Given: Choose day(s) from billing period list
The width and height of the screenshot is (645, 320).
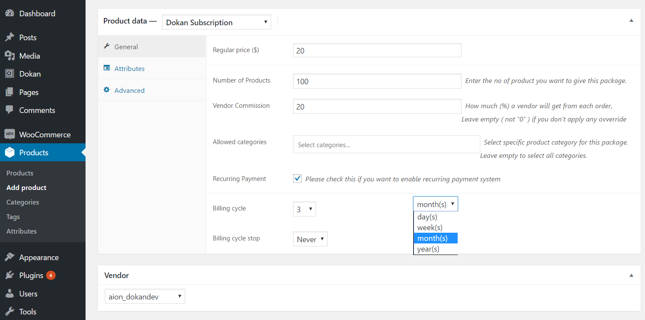Looking at the screenshot, I should point(435,217).
